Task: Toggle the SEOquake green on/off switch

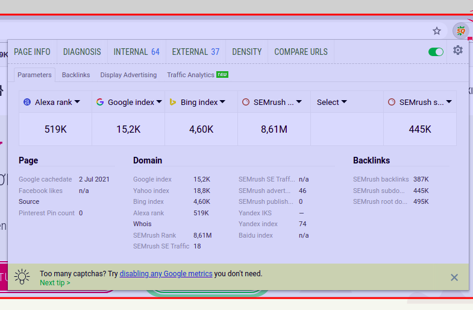Action: tap(436, 52)
